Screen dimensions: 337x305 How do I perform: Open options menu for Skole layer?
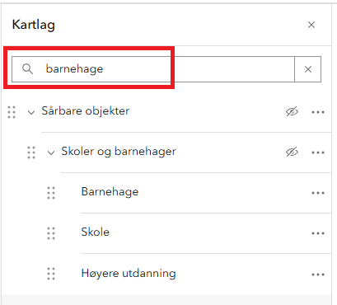tap(318, 233)
